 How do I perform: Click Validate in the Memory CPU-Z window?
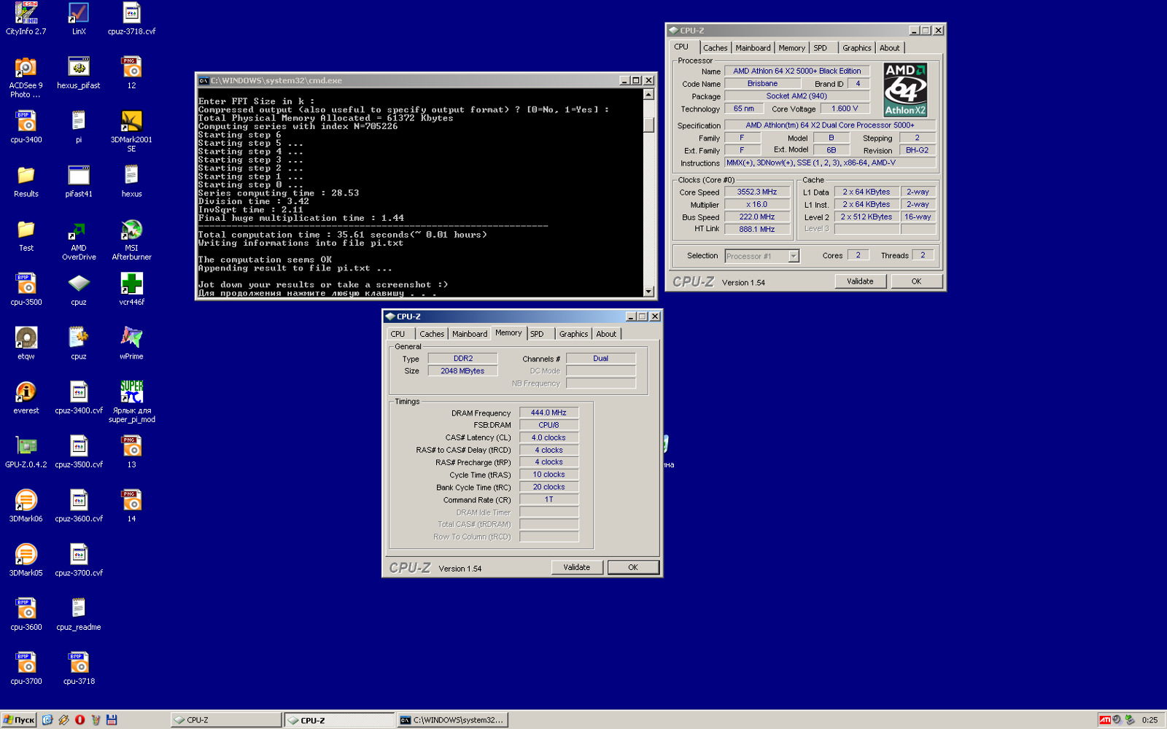click(x=576, y=567)
